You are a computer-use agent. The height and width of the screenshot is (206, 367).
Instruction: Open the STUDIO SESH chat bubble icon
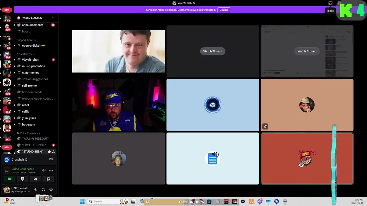coord(49,152)
